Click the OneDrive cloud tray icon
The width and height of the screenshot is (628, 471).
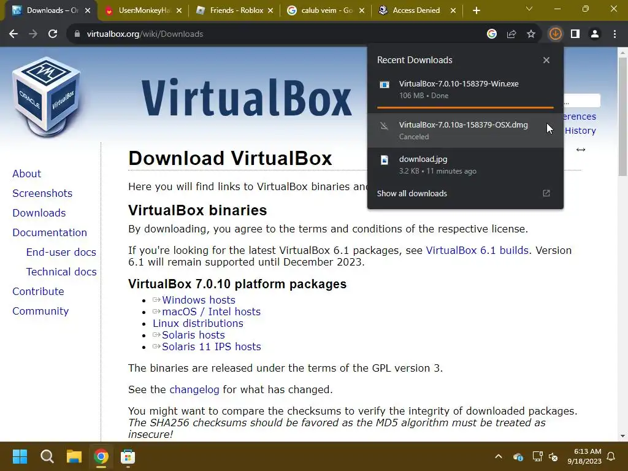tap(518, 456)
